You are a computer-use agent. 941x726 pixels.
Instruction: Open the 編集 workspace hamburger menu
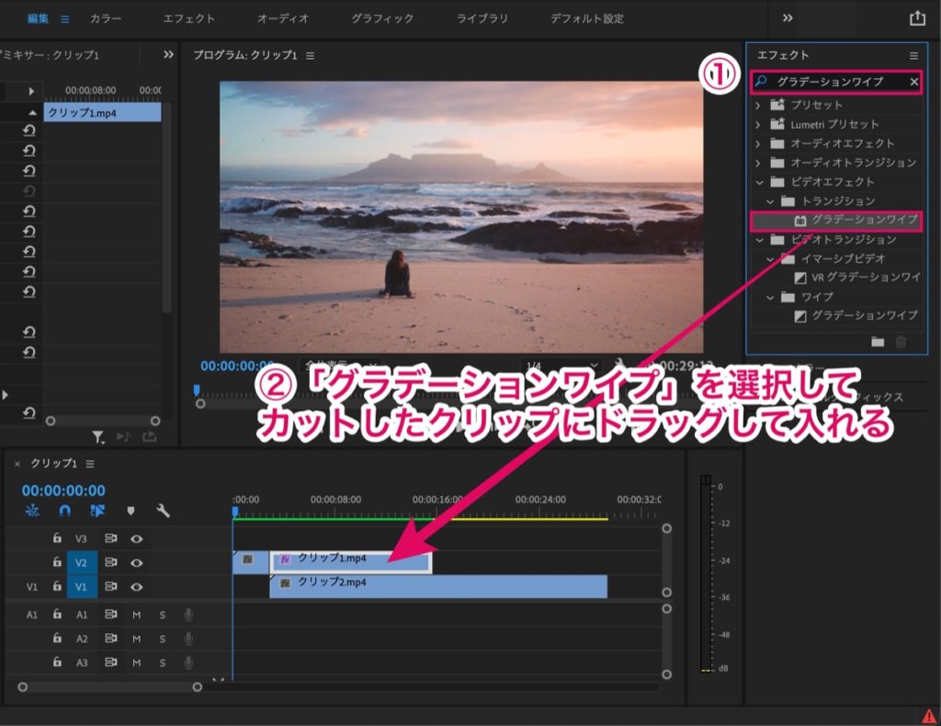tap(65, 19)
